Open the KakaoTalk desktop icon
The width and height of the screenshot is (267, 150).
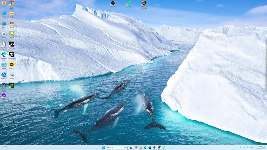tap(12, 64)
